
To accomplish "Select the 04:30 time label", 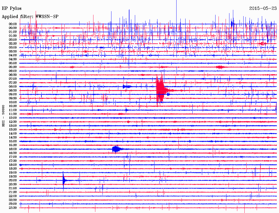I will coord(13,59).
